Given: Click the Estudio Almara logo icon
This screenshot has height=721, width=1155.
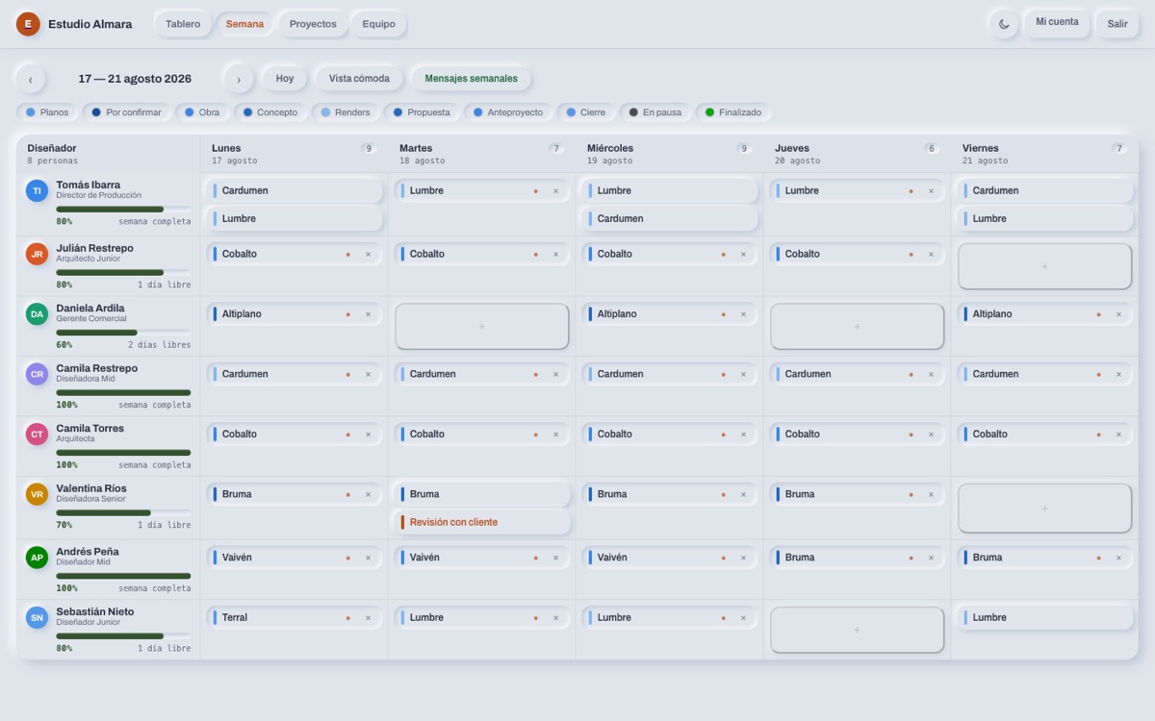Looking at the screenshot, I should coord(28,24).
